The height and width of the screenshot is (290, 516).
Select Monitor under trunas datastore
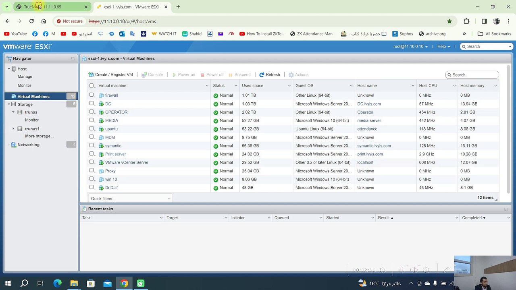[32, 120]
